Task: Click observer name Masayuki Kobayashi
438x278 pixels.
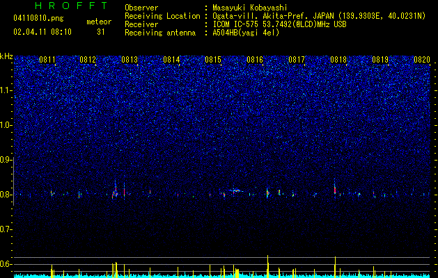Action: pyautogui.click(x=249, y=8)
